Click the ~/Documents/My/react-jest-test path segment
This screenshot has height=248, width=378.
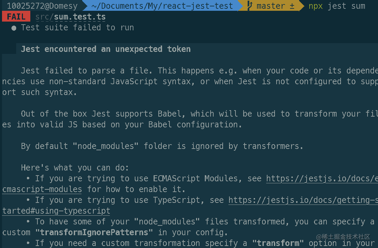tap(162, 6)
